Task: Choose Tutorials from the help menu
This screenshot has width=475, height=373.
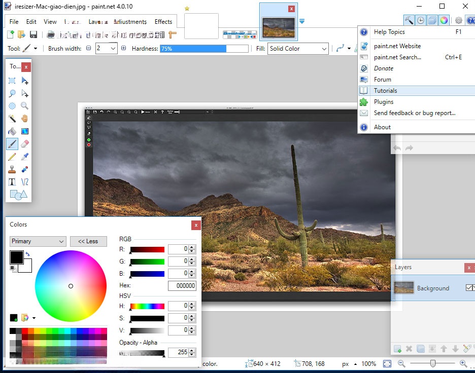Action: (x=417, y=90)
